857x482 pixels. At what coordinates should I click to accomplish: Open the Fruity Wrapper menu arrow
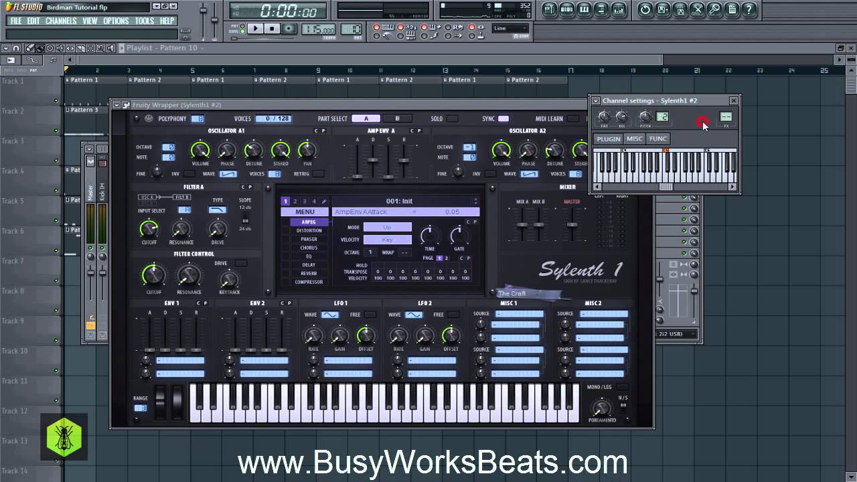point(116,105)
